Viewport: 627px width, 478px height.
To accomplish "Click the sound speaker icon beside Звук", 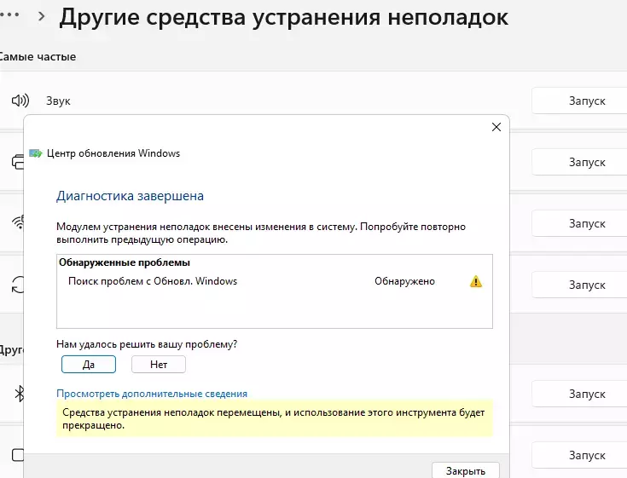I will pos(20,101).
